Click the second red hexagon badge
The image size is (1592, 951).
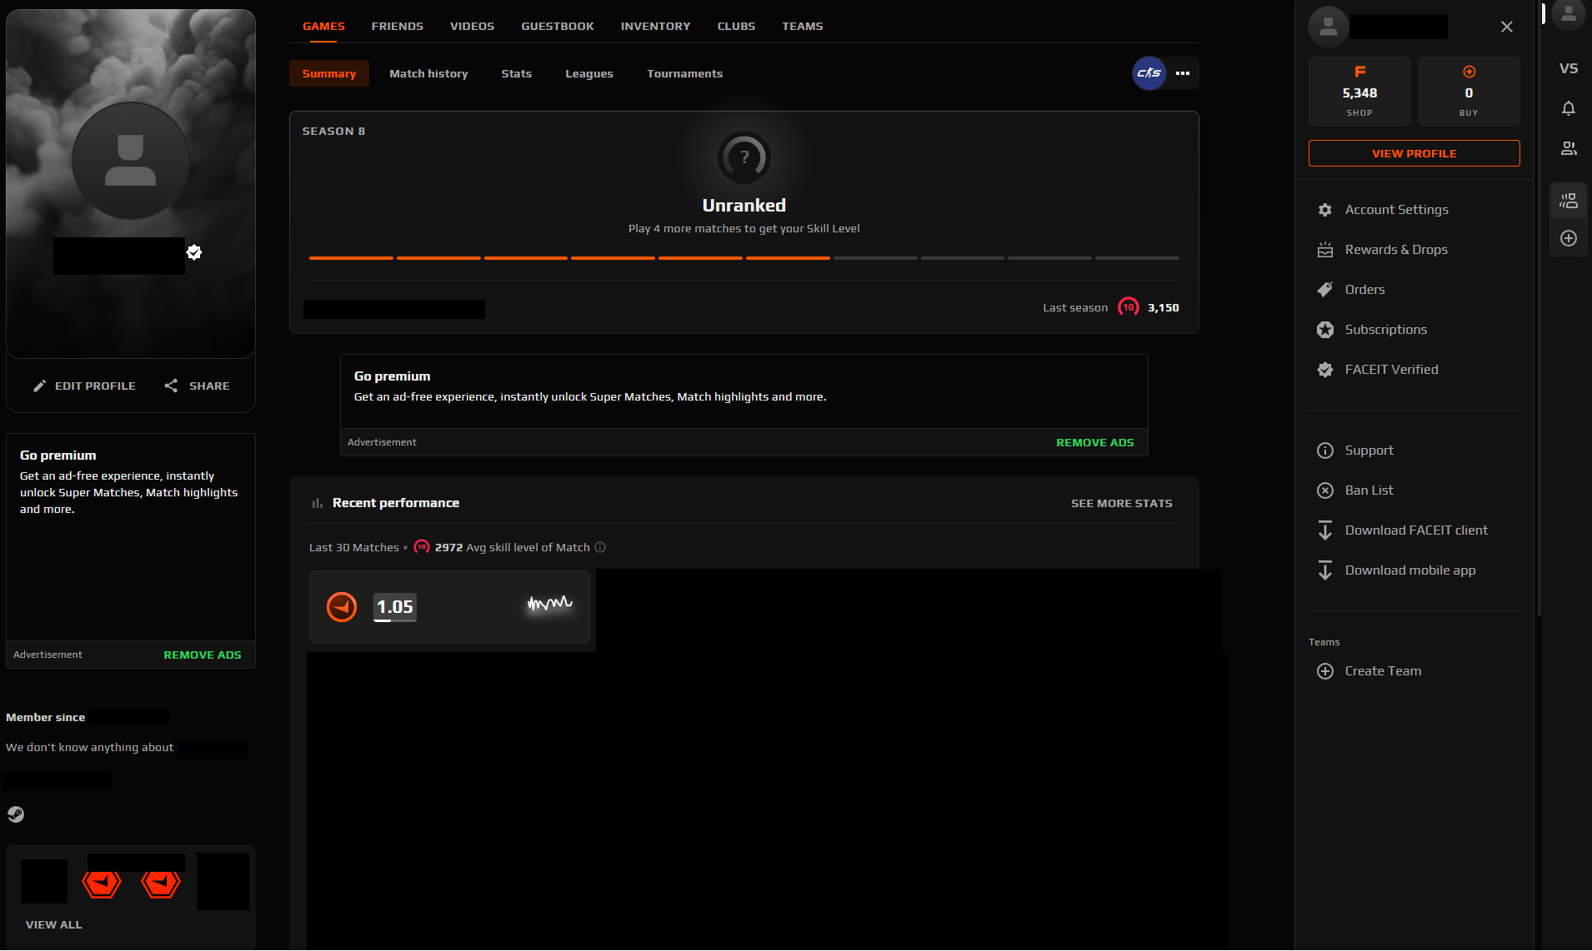click(x=161, y=882)
